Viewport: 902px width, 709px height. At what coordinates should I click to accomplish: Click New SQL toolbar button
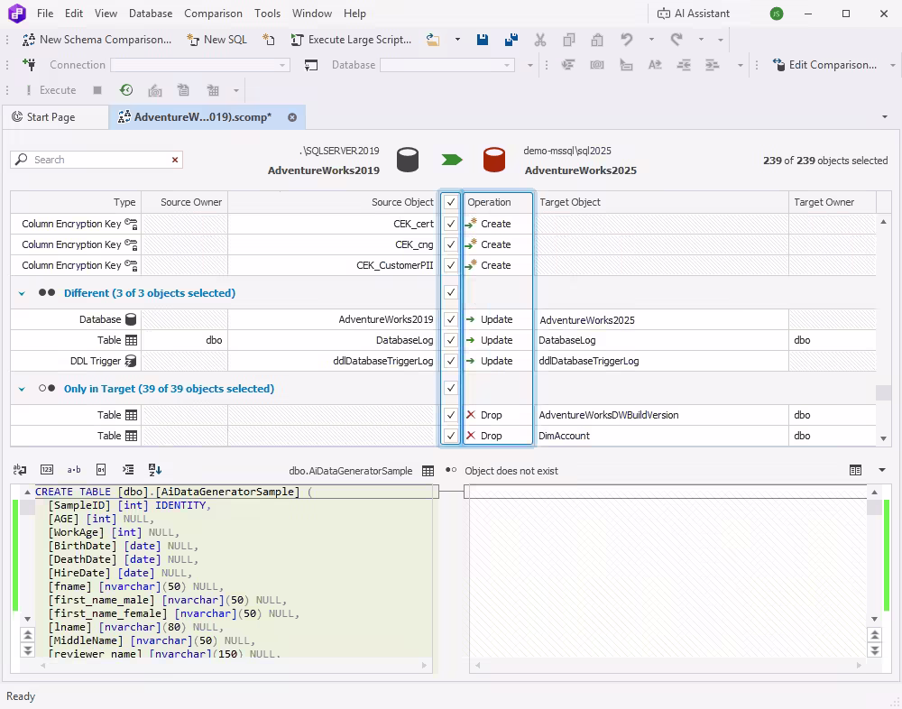pyautogui.click(x=216, y=40)
